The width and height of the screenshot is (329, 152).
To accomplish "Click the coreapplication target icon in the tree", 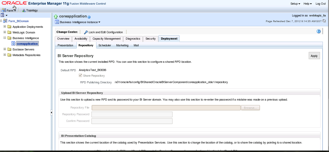I will (13, 43).
